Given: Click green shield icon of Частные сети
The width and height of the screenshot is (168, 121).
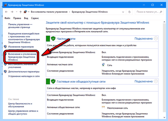Looking at the screenshot, I should click(53, 38).
